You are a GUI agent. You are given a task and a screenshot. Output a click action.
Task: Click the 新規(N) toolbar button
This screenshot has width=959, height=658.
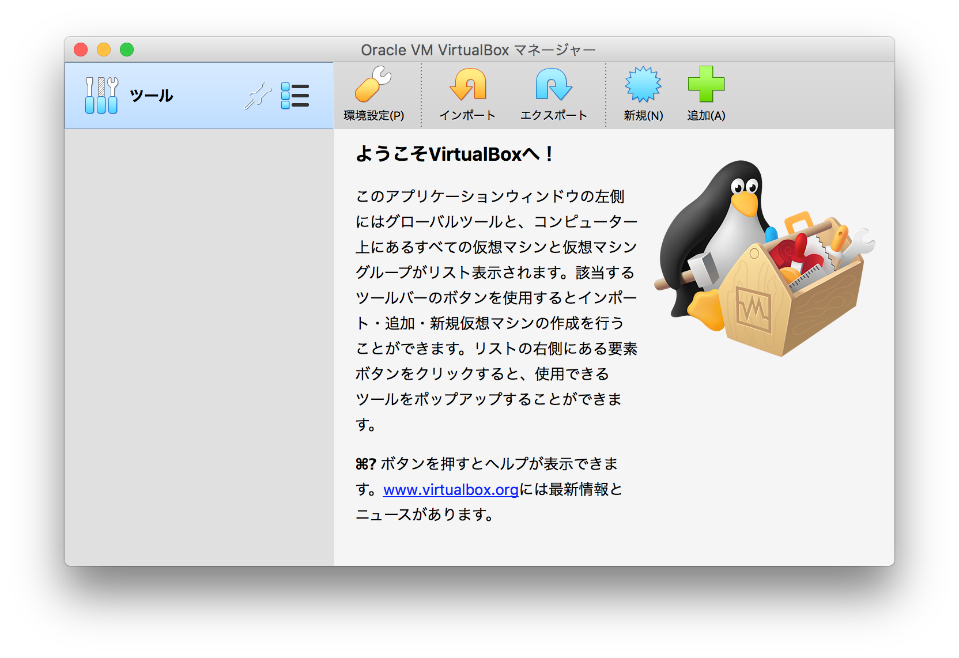tap(644, 95)
